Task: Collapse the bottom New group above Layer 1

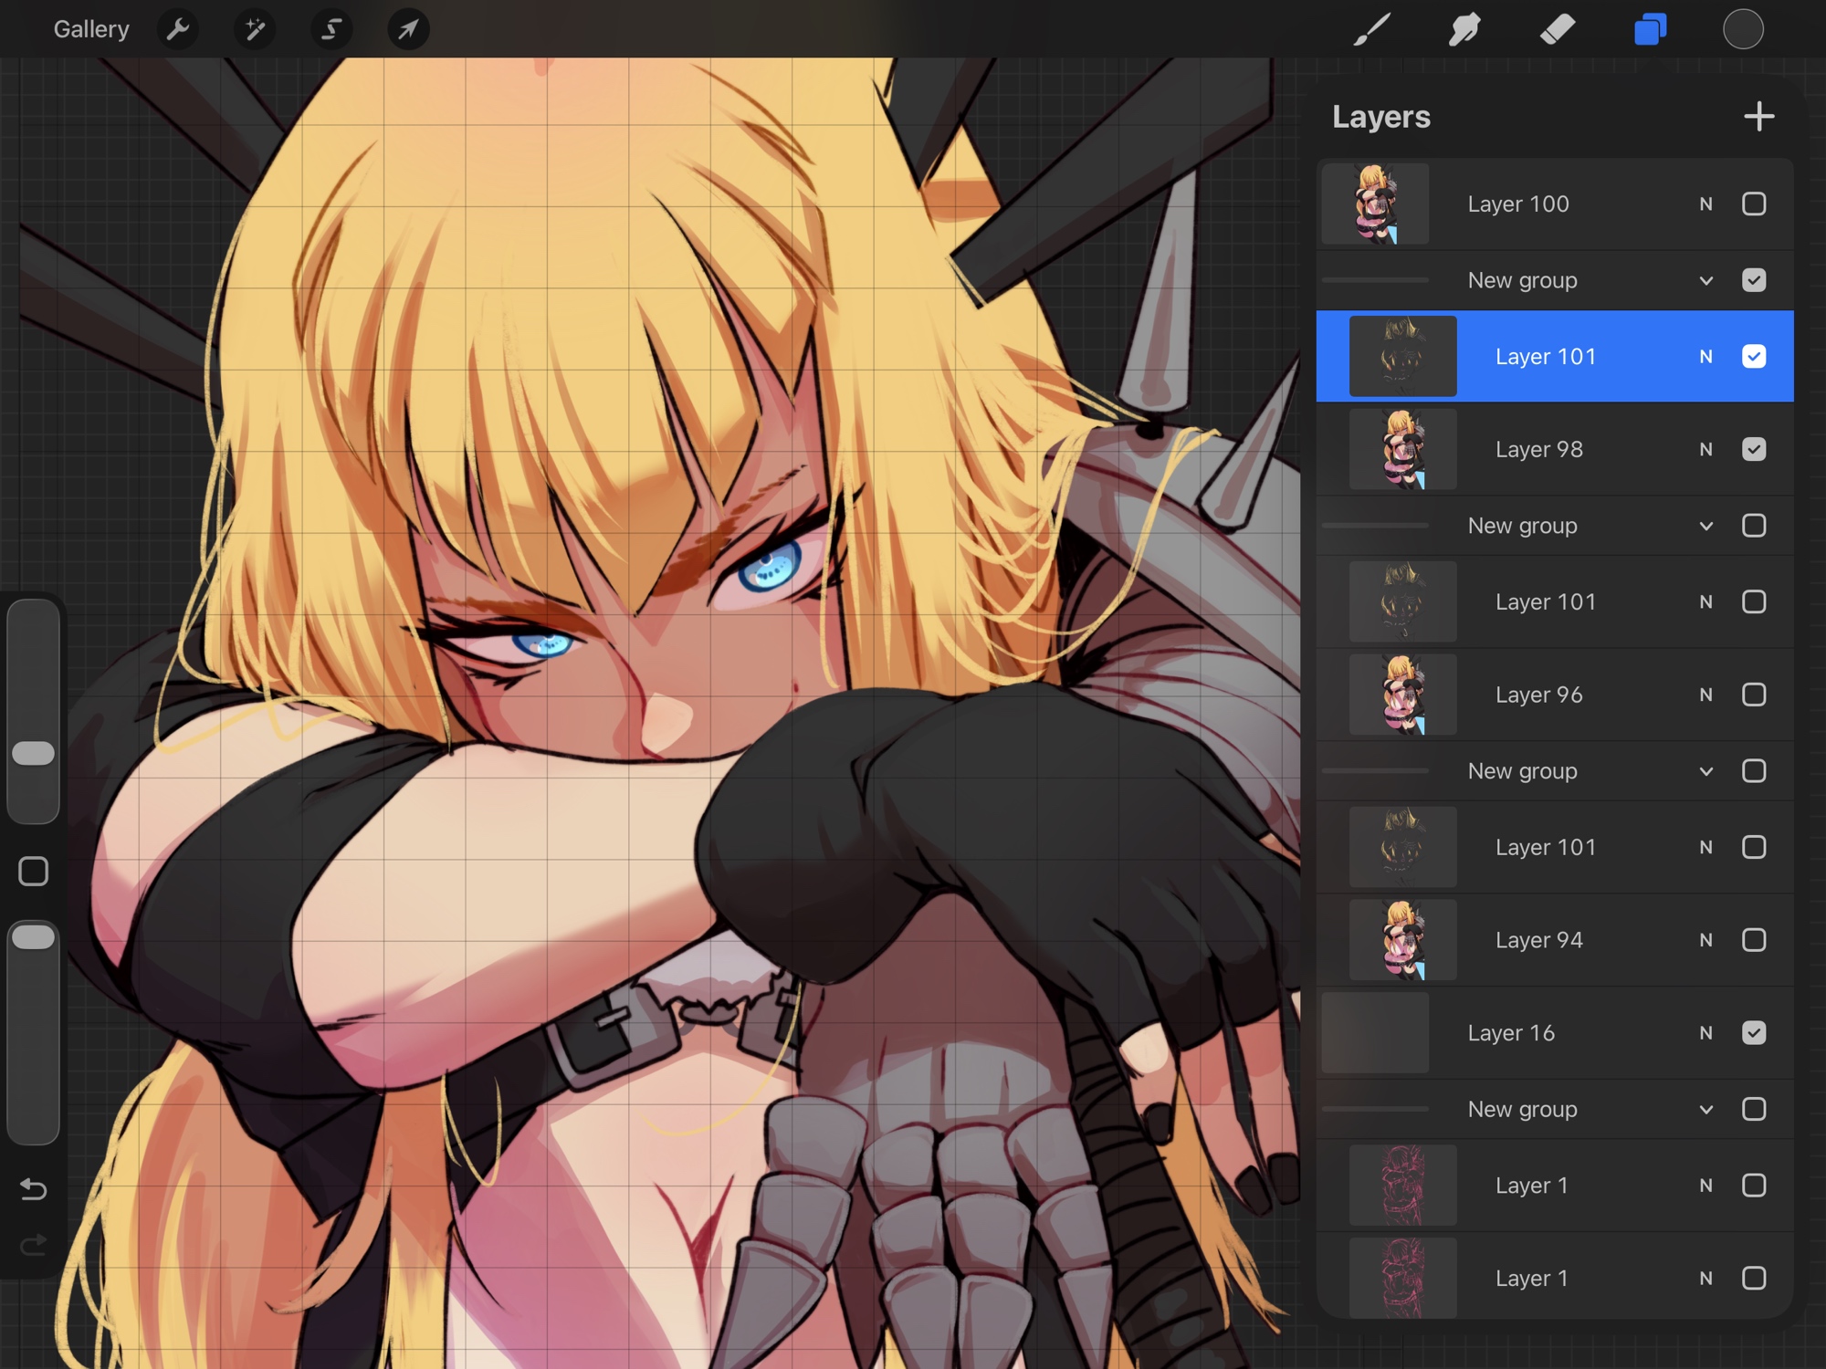Action: point(1705,1109)
